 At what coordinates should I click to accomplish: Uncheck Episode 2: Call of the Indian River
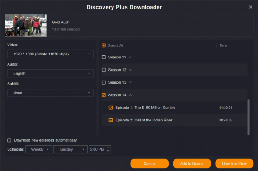111,120
